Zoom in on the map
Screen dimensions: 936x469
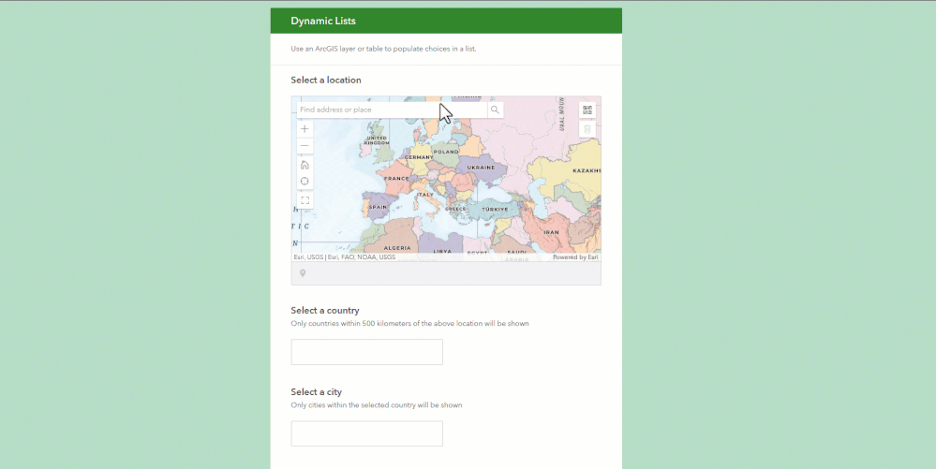tap(305, 129)
